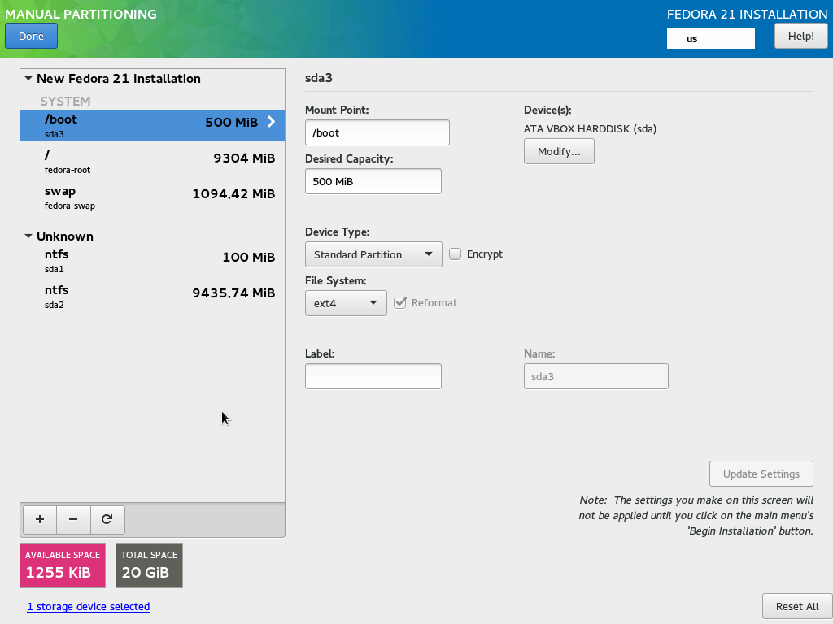The width and height of the screenshot is (833, 624).
Task: Toggle the Encrypt checkbox
Action: [x=456, y=254]
